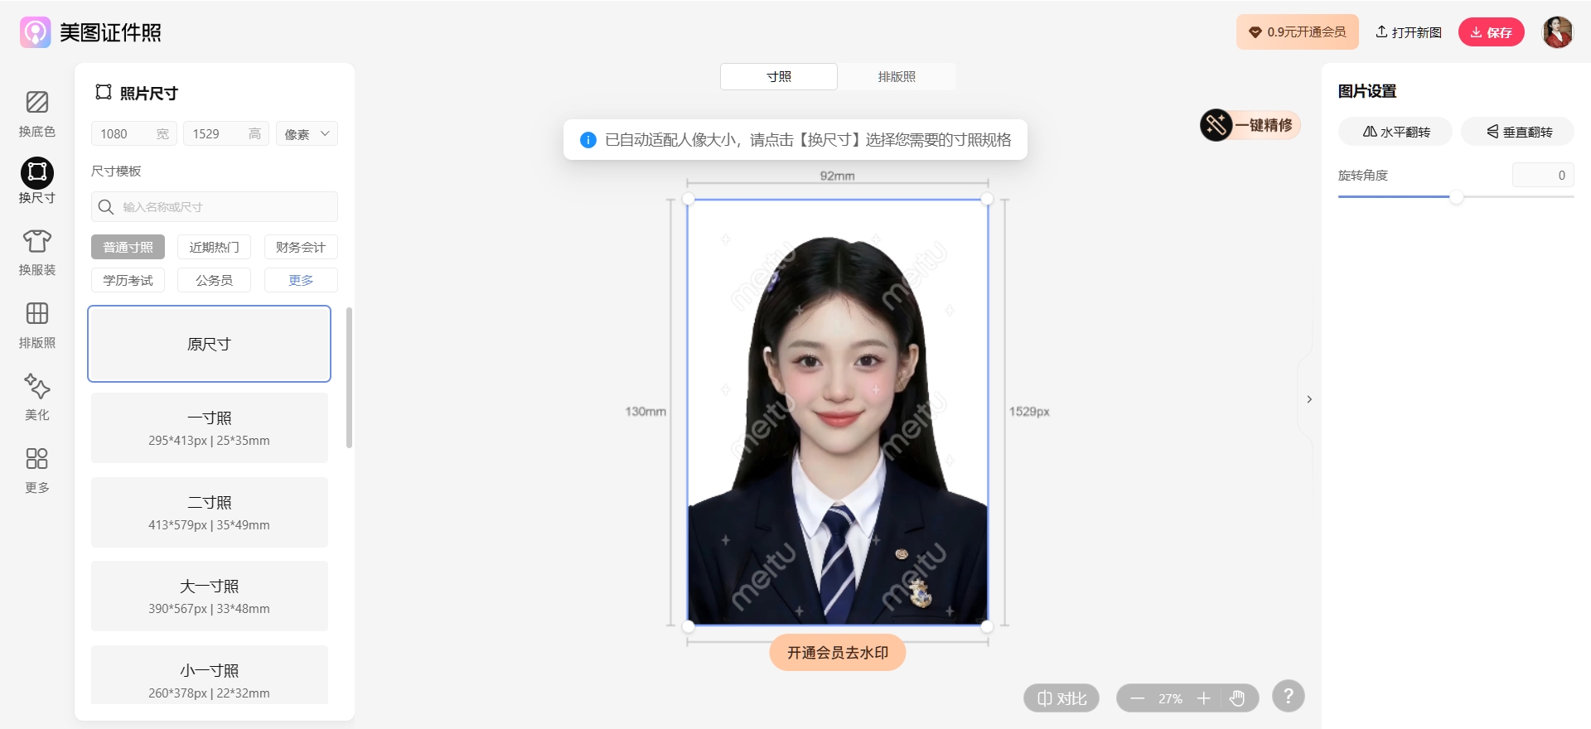Click 水平翻转 horizontal flip

pyautogui.click(x=1395, y=132)
